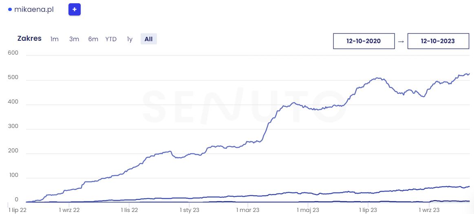The image size is (474, 214).
Task: Click the Zakres label
Action: (x=29, y=39)
